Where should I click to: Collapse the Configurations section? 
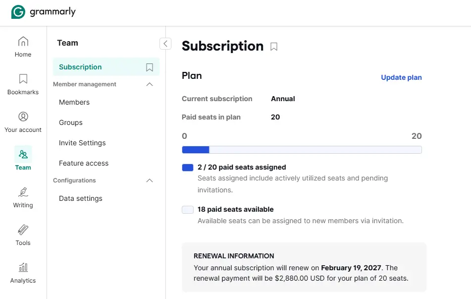point(149,180)
